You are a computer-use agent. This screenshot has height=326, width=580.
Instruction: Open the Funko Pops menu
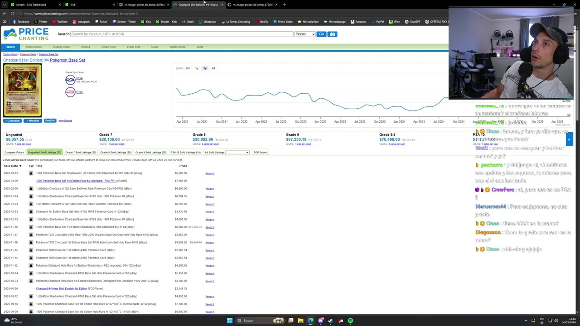[x=109, y=47]
